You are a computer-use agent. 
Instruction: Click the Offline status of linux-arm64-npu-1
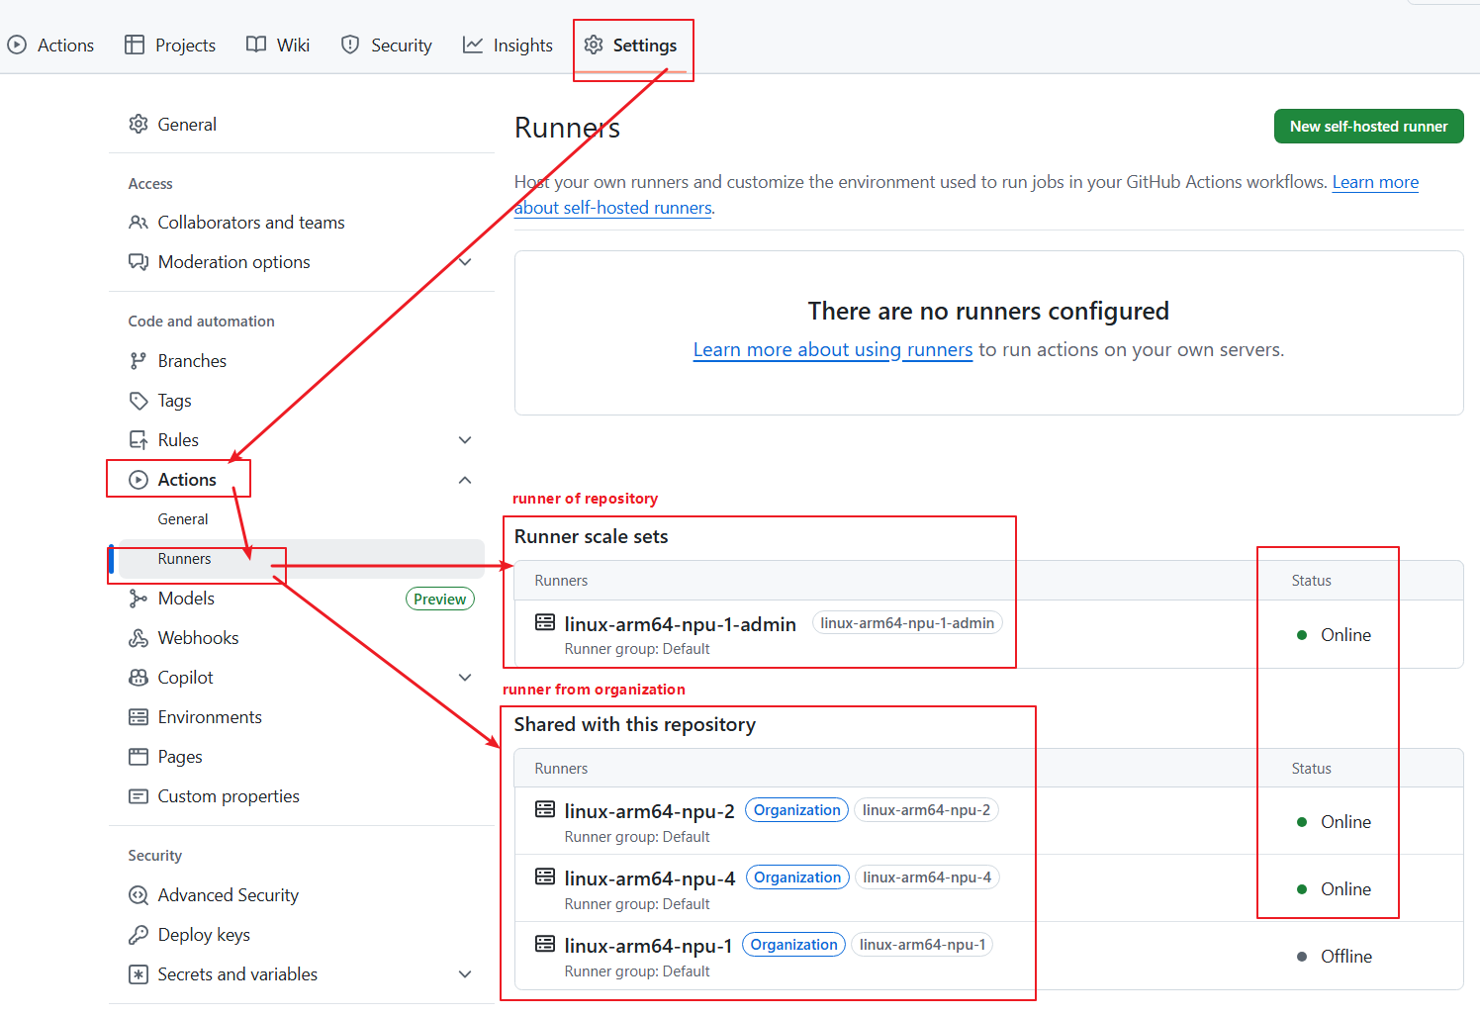coord(1335,957)
